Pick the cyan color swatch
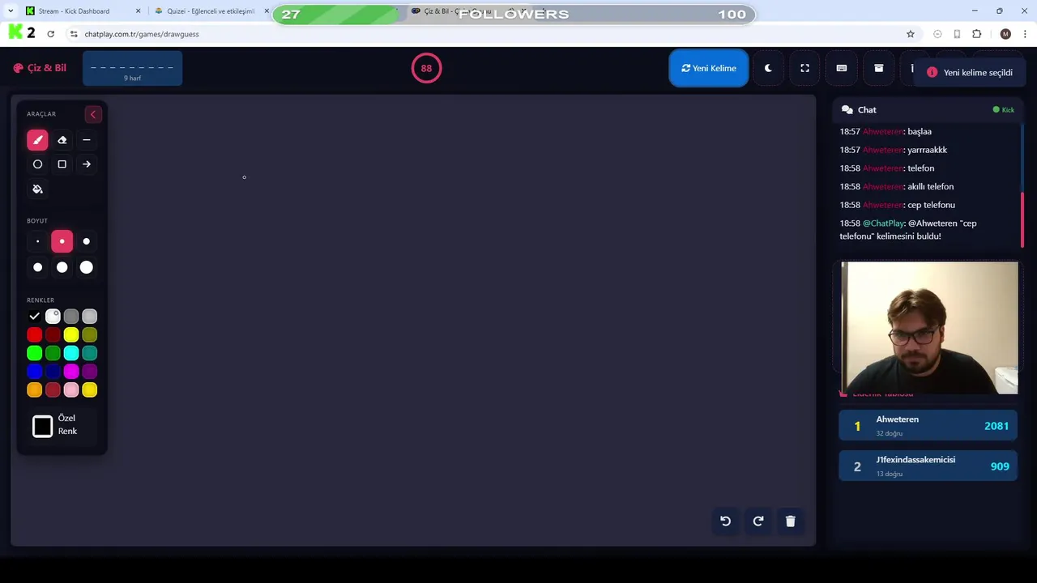The width and height of the screenshot is (1037, 583). click(71, 353)
